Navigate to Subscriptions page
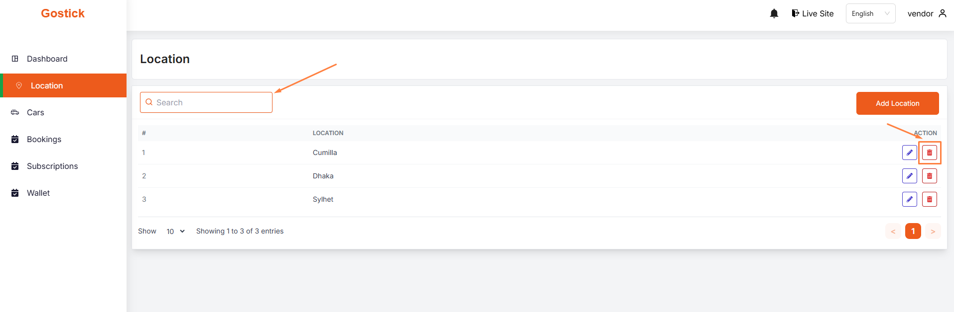This screenshot has height=312, width=954. (x=52, y=166)
